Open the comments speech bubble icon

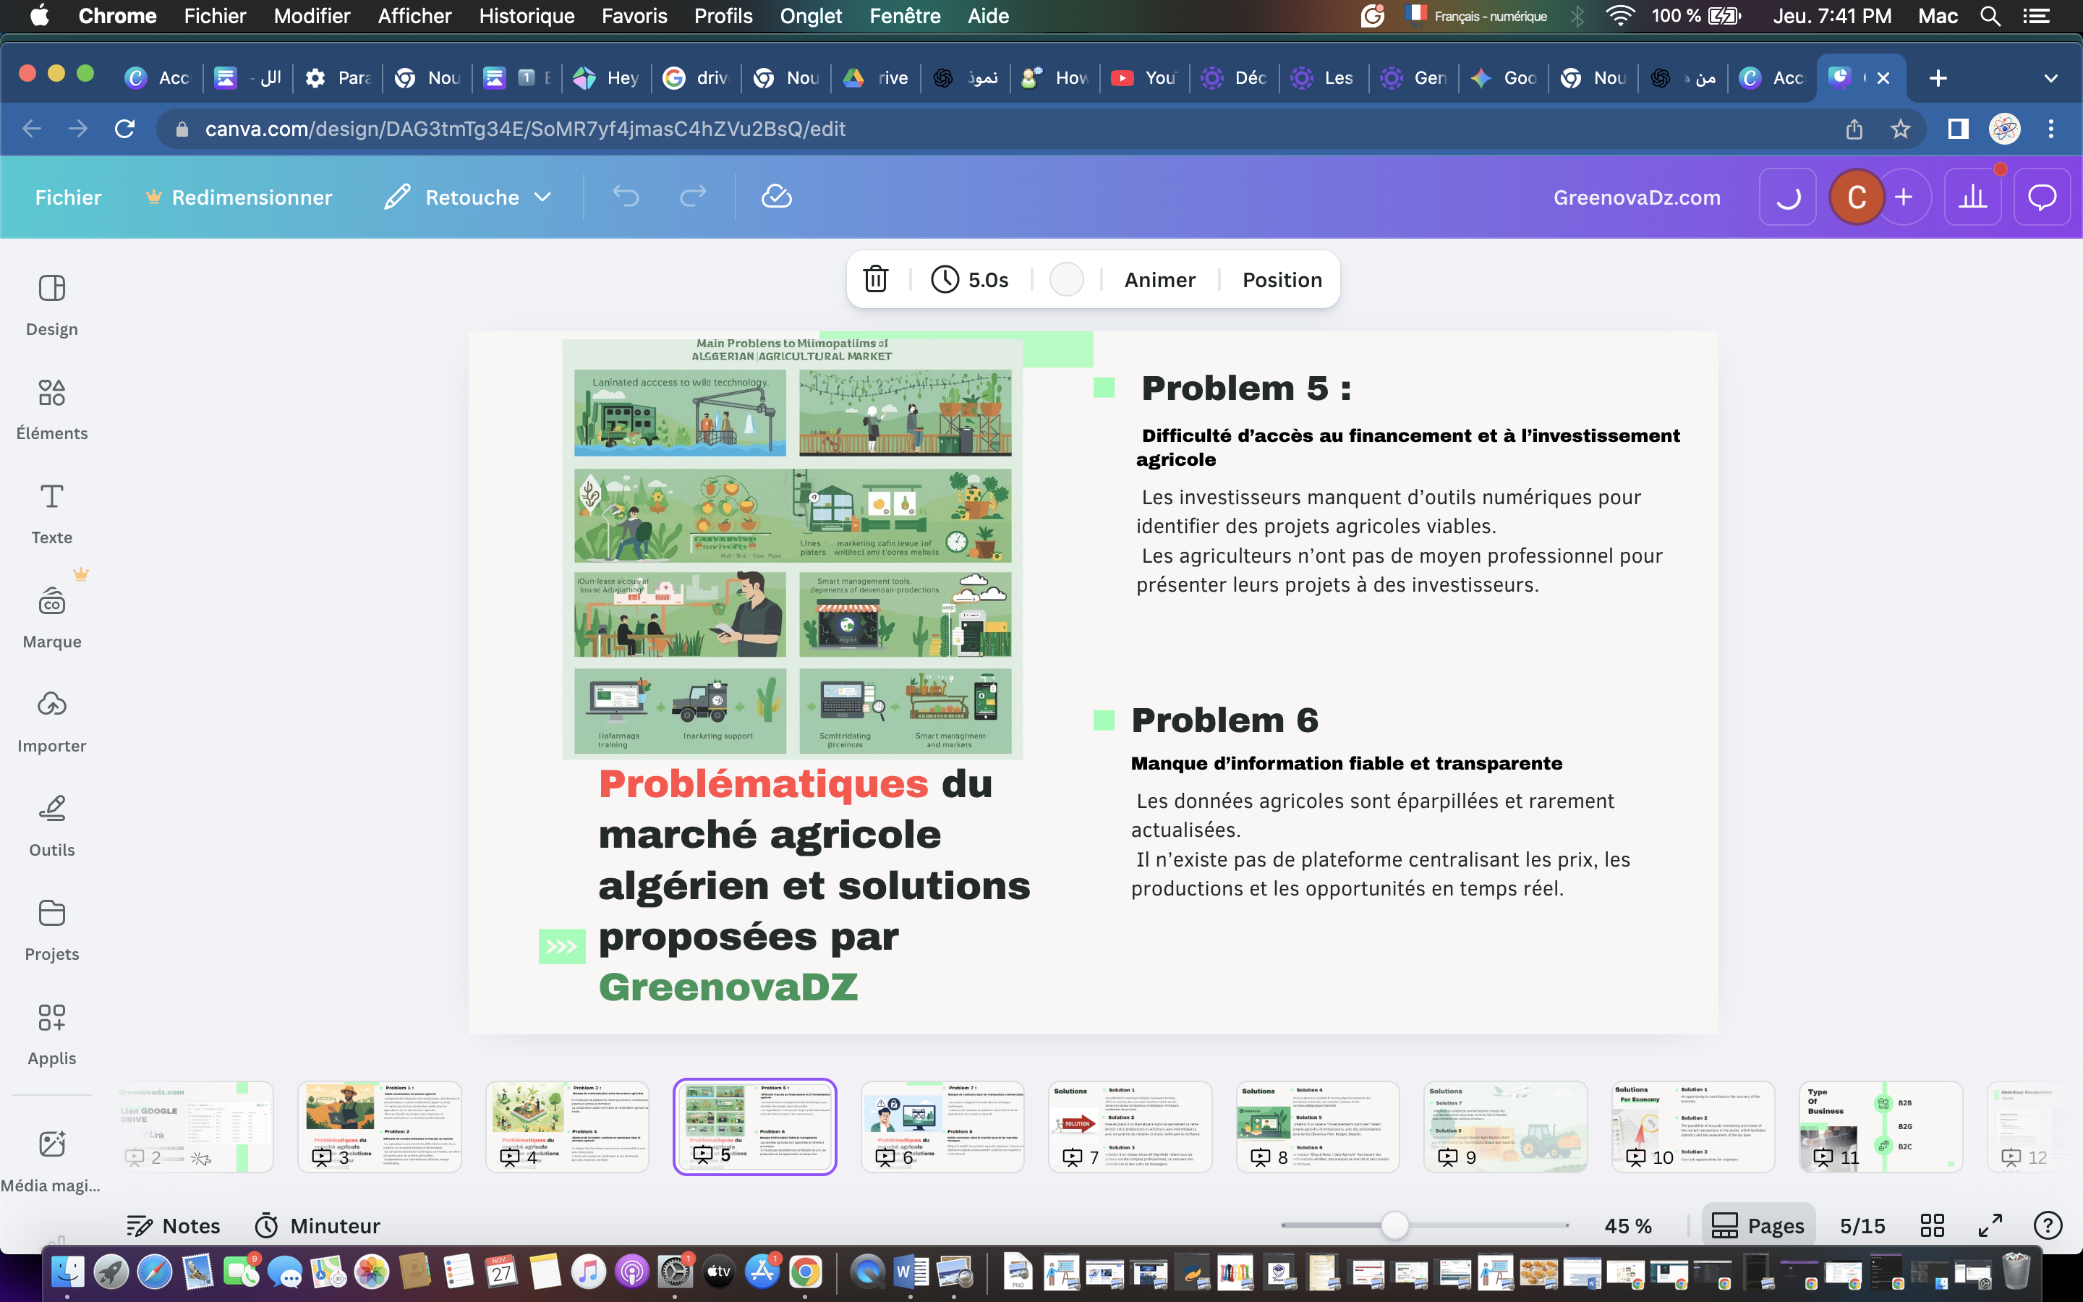point(2042,197)
